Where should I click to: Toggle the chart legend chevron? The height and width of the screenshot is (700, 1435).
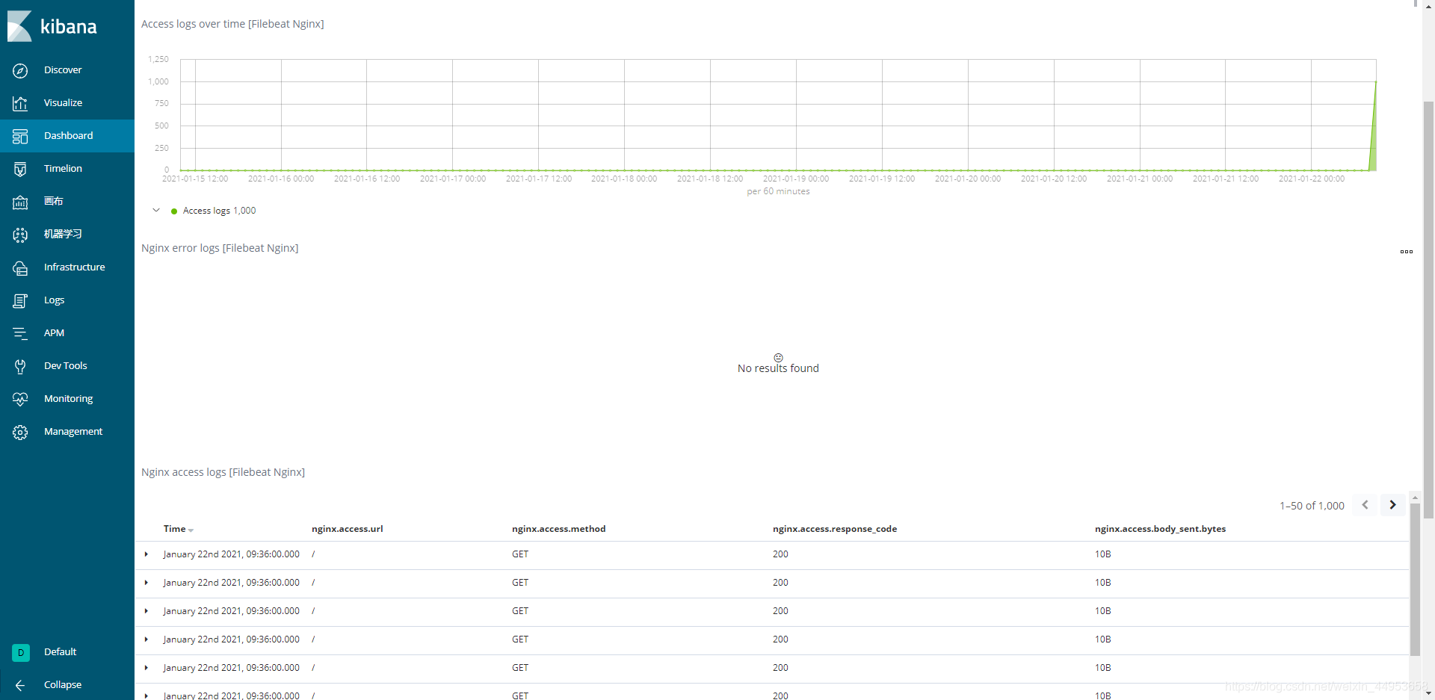pyautogui.click(x=156, y=211)
